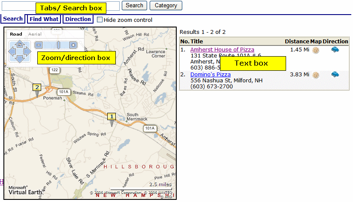Click the Lawrence Corner label on map
The width and height of the screenshot is (353, 202).
pos(156,54)
